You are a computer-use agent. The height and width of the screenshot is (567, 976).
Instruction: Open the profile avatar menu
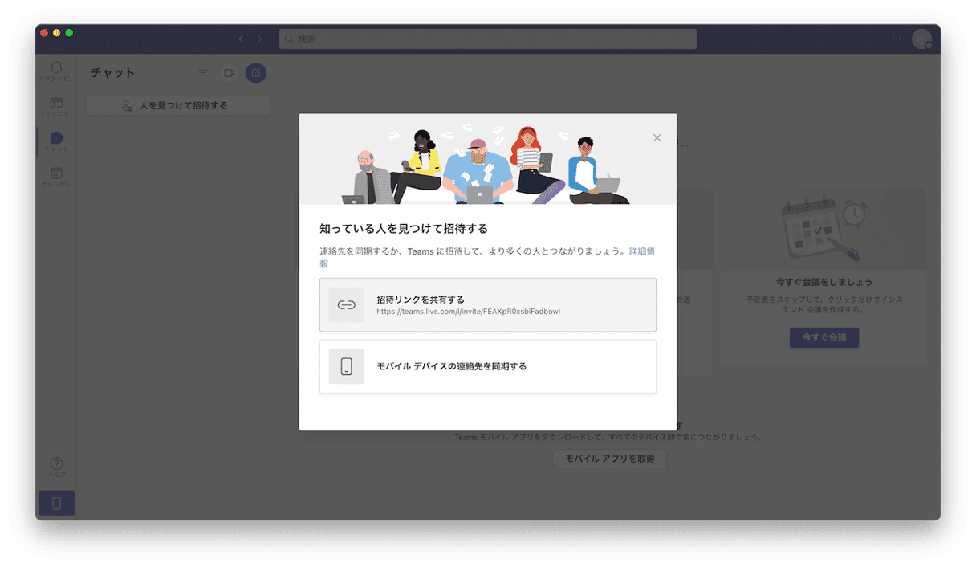[x=921, y=39]
